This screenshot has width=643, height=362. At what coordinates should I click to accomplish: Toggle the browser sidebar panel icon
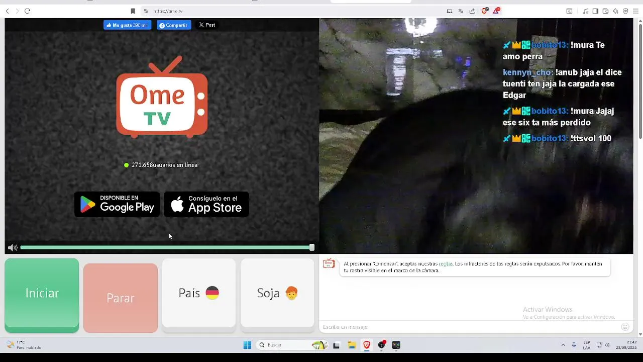coord(595,11)
